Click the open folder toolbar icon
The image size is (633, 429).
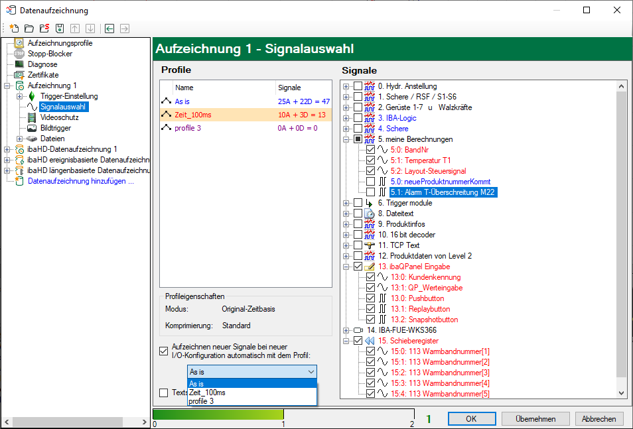(29, 29)
